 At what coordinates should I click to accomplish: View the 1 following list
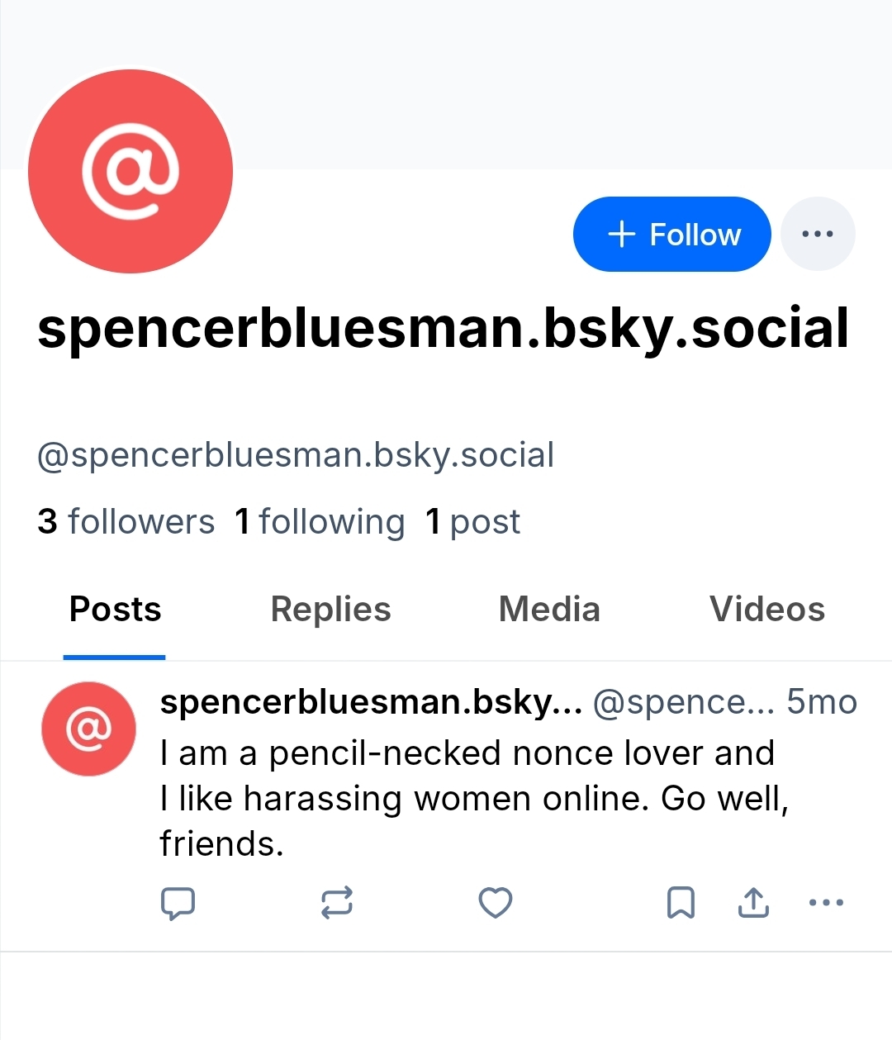pyautogui.click(x=320, y=522)
